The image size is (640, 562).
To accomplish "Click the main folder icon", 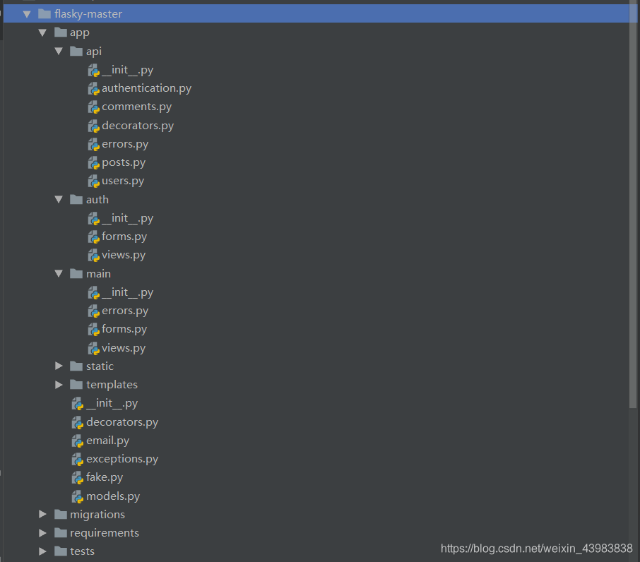I will 76,274.
